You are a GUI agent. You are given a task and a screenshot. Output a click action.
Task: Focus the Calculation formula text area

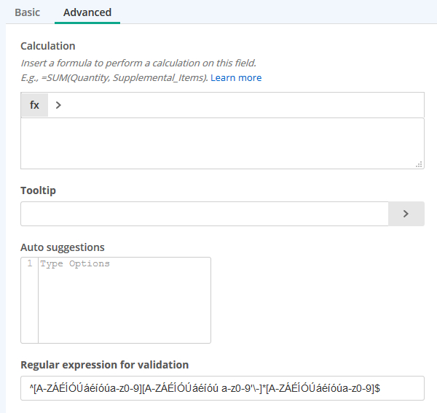click(222, 143)
